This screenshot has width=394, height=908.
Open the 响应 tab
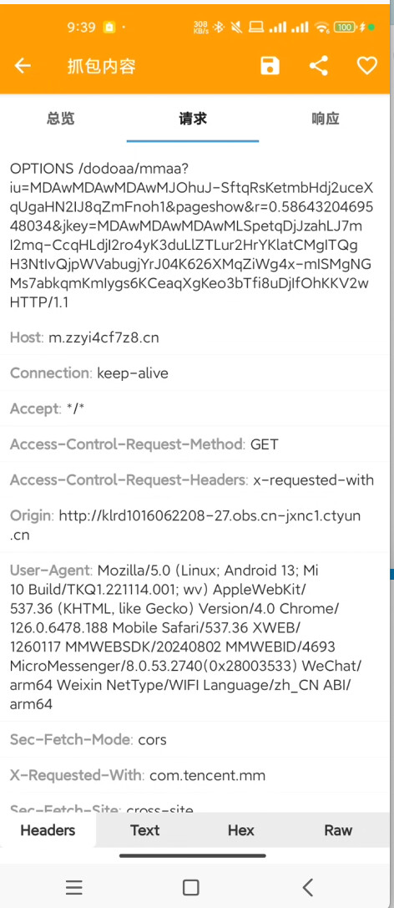326,119
